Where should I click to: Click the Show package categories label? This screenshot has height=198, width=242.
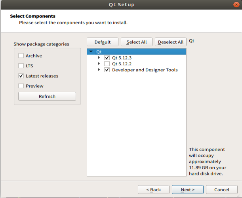tap(41, 44)
